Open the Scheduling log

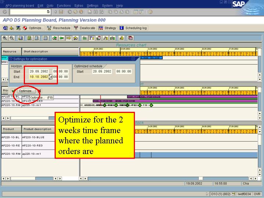[x=133, y=28]
